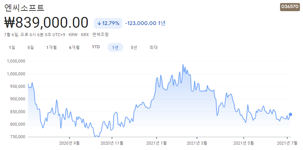Viewport: 303px width, 150px height.
Task: Open the 면책조항 disclaimer link
Action: [100, 35]
